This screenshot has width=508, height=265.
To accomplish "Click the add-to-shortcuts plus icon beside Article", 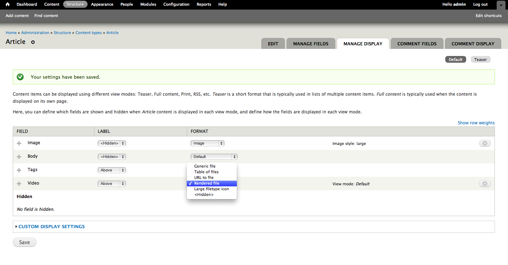I will click(x=33, y=42).
